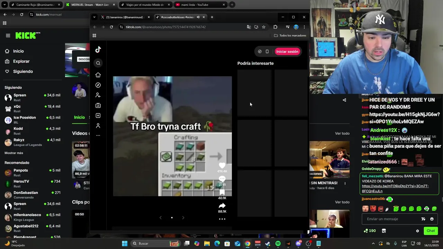Reload the TikTok page
The height and width of the screenshot is (249, 443).
111,27
